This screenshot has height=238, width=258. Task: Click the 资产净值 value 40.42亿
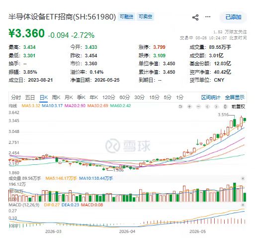coord(222,72)
